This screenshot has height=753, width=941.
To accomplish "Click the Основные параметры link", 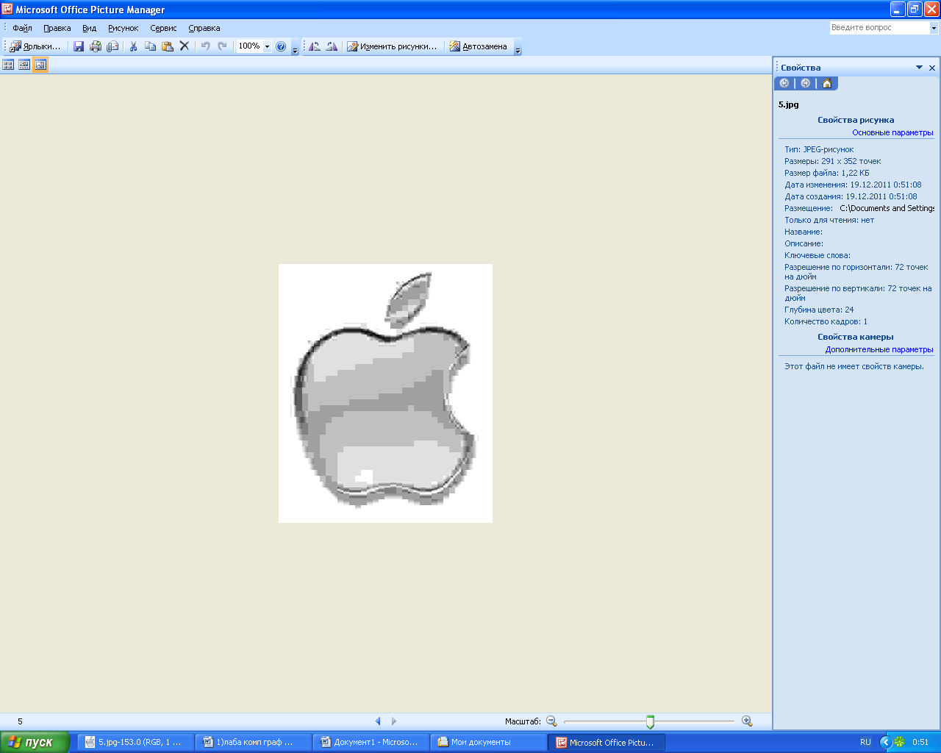I will pos(892,132).
